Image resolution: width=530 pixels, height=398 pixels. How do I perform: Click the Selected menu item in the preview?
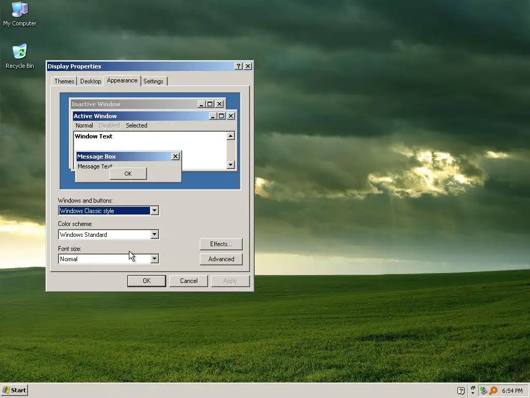pos(137,125)
